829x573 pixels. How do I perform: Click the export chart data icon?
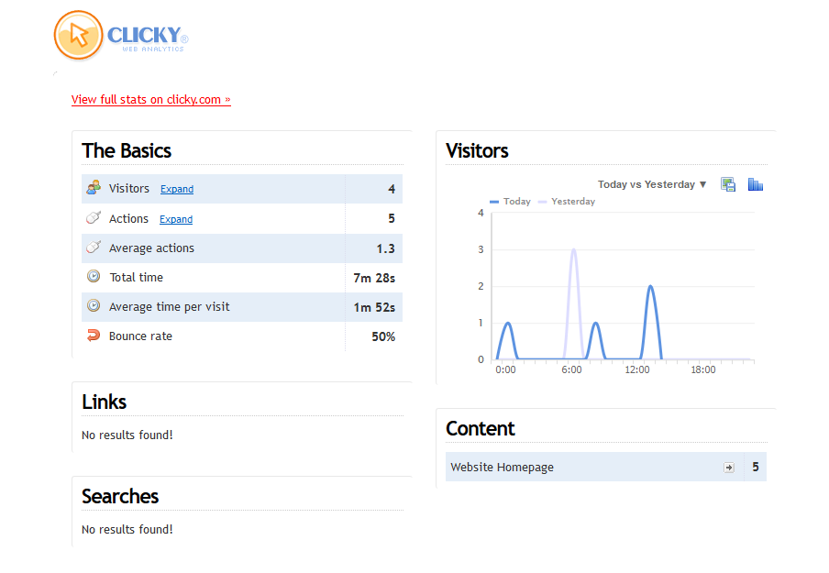click(x=728, y=184)
